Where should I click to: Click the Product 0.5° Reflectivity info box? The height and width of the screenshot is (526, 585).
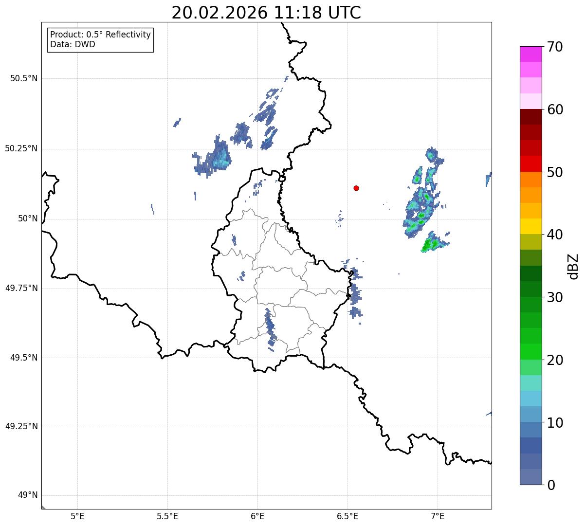point(100,40)
